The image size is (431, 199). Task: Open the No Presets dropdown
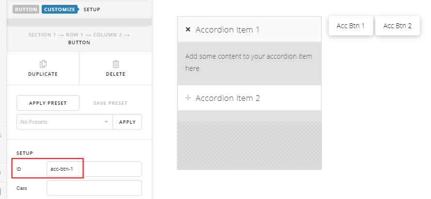[64, 122]
